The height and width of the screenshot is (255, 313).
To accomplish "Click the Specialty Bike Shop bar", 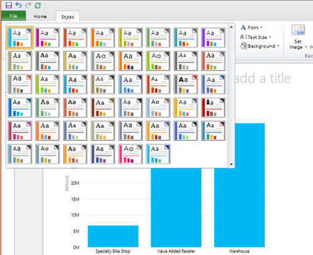I will click(113, 236).
